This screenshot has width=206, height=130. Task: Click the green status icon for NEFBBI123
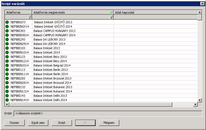coord(7,57)
